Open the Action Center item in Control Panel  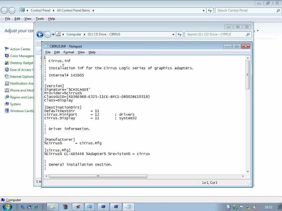18,49
